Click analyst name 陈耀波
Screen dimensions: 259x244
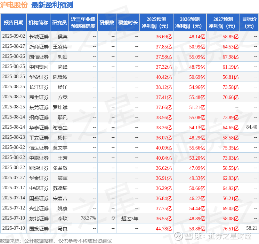(60, 77)
